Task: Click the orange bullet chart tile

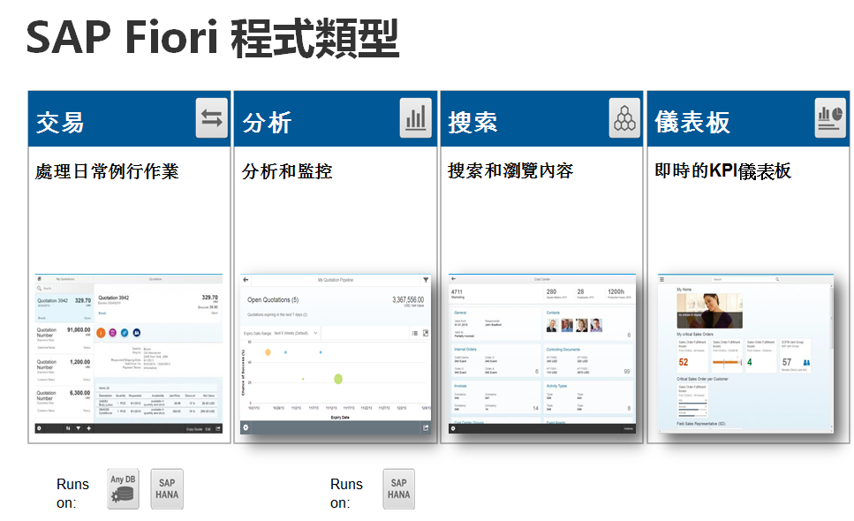Action: 727,356
